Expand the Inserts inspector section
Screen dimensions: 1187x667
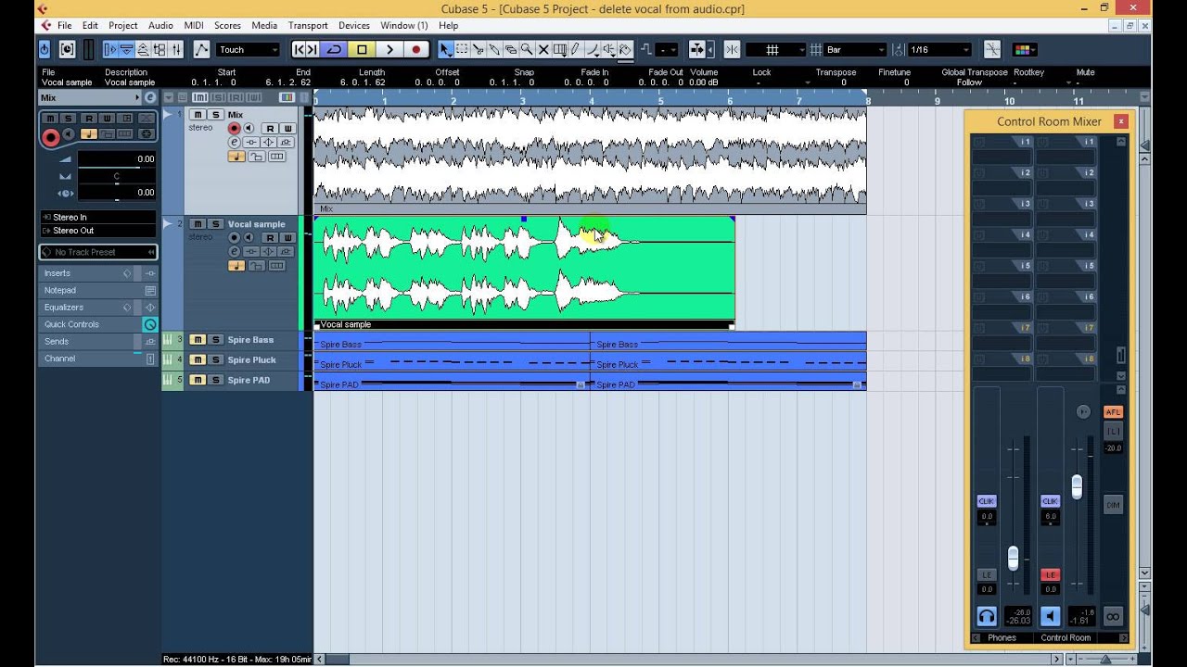[97, 273]
